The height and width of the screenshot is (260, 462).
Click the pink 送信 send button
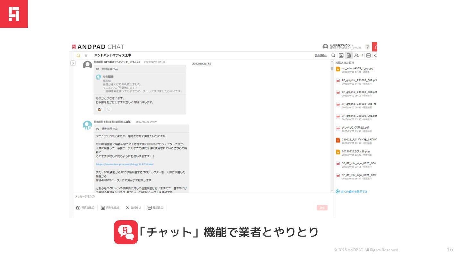(322, 208)
